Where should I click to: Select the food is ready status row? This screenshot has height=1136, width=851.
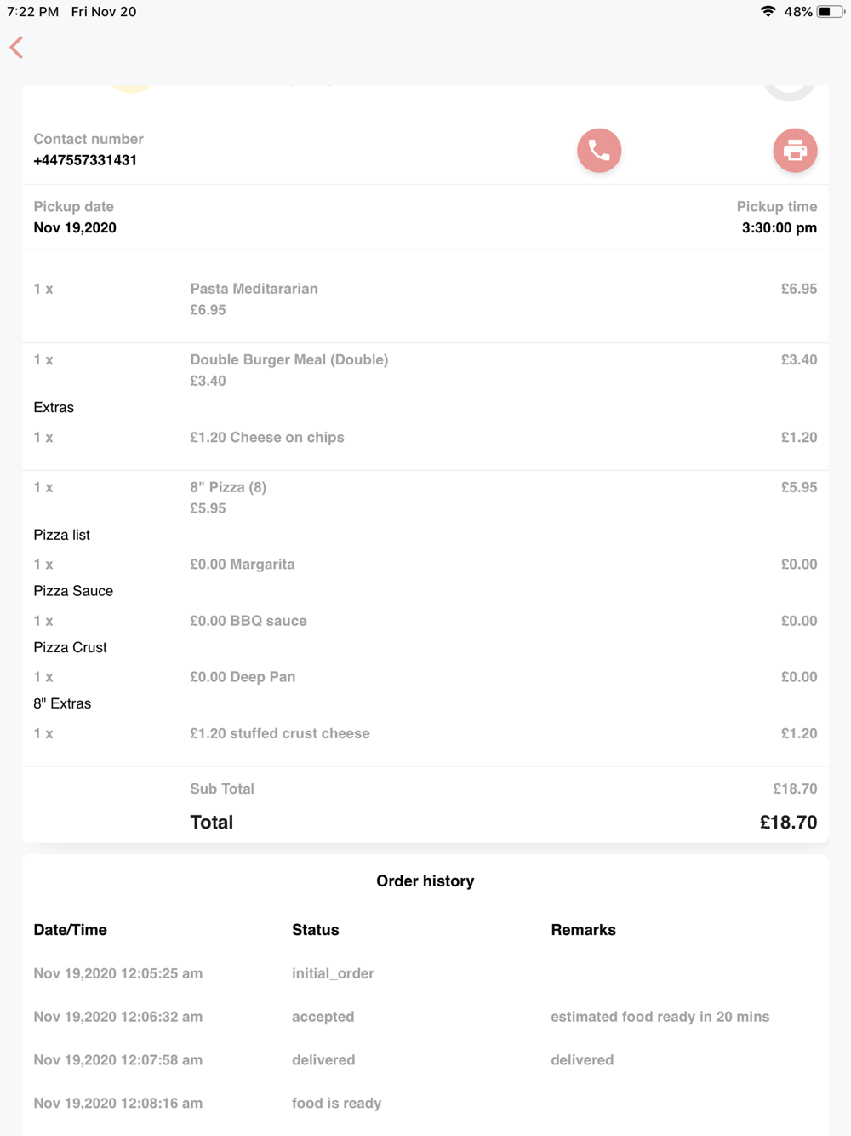coord(425,1104)
